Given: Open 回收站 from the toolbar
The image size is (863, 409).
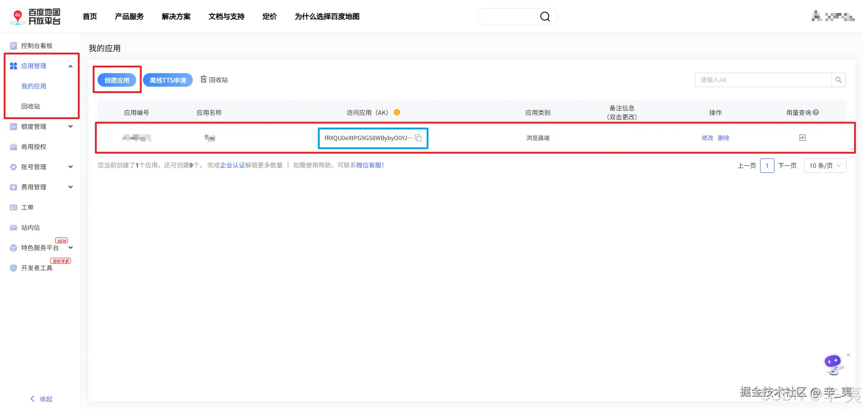Looking at the screenshot, I should pyautogui.click(x=214, y=79).
